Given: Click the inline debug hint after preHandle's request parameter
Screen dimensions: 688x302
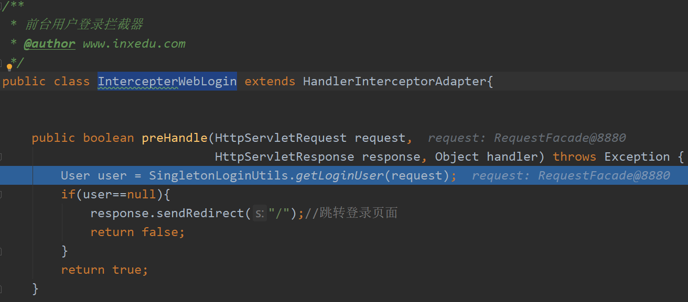Looking at the screenshot, I should click(526, 138).
